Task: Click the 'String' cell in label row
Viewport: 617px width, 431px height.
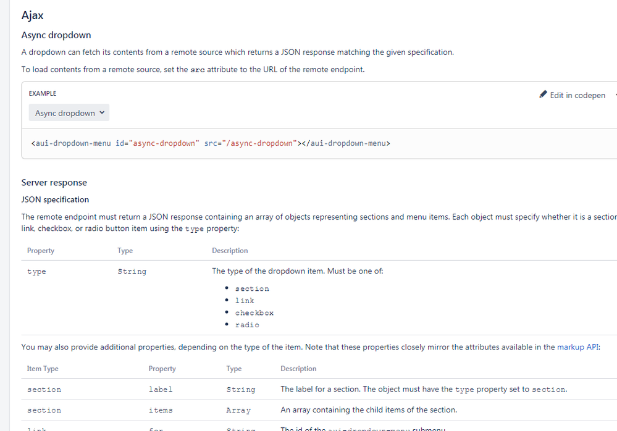Action: pyautogui.click(x=241, y=389)
